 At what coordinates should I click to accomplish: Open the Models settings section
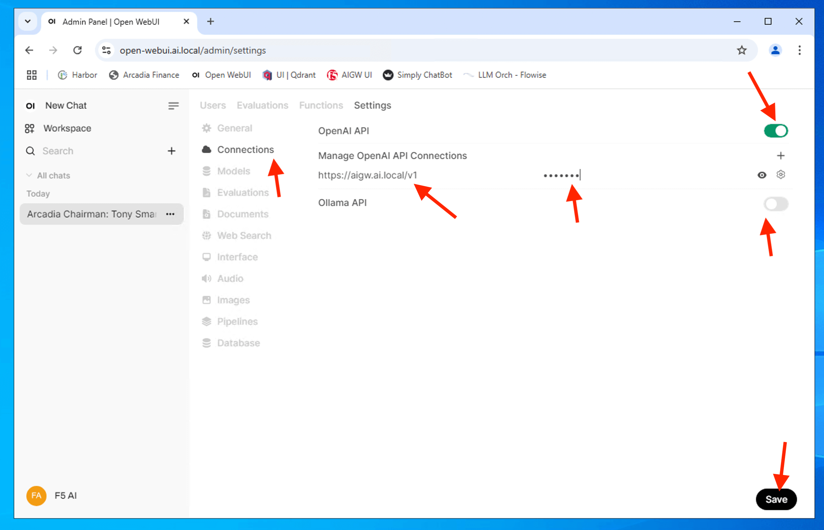pos(233,171)
